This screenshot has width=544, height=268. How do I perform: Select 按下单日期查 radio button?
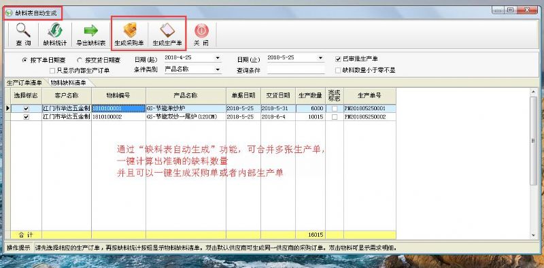pos(24,60)
